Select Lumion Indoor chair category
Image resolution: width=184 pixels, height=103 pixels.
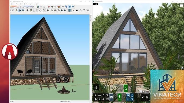pos(96,99)
